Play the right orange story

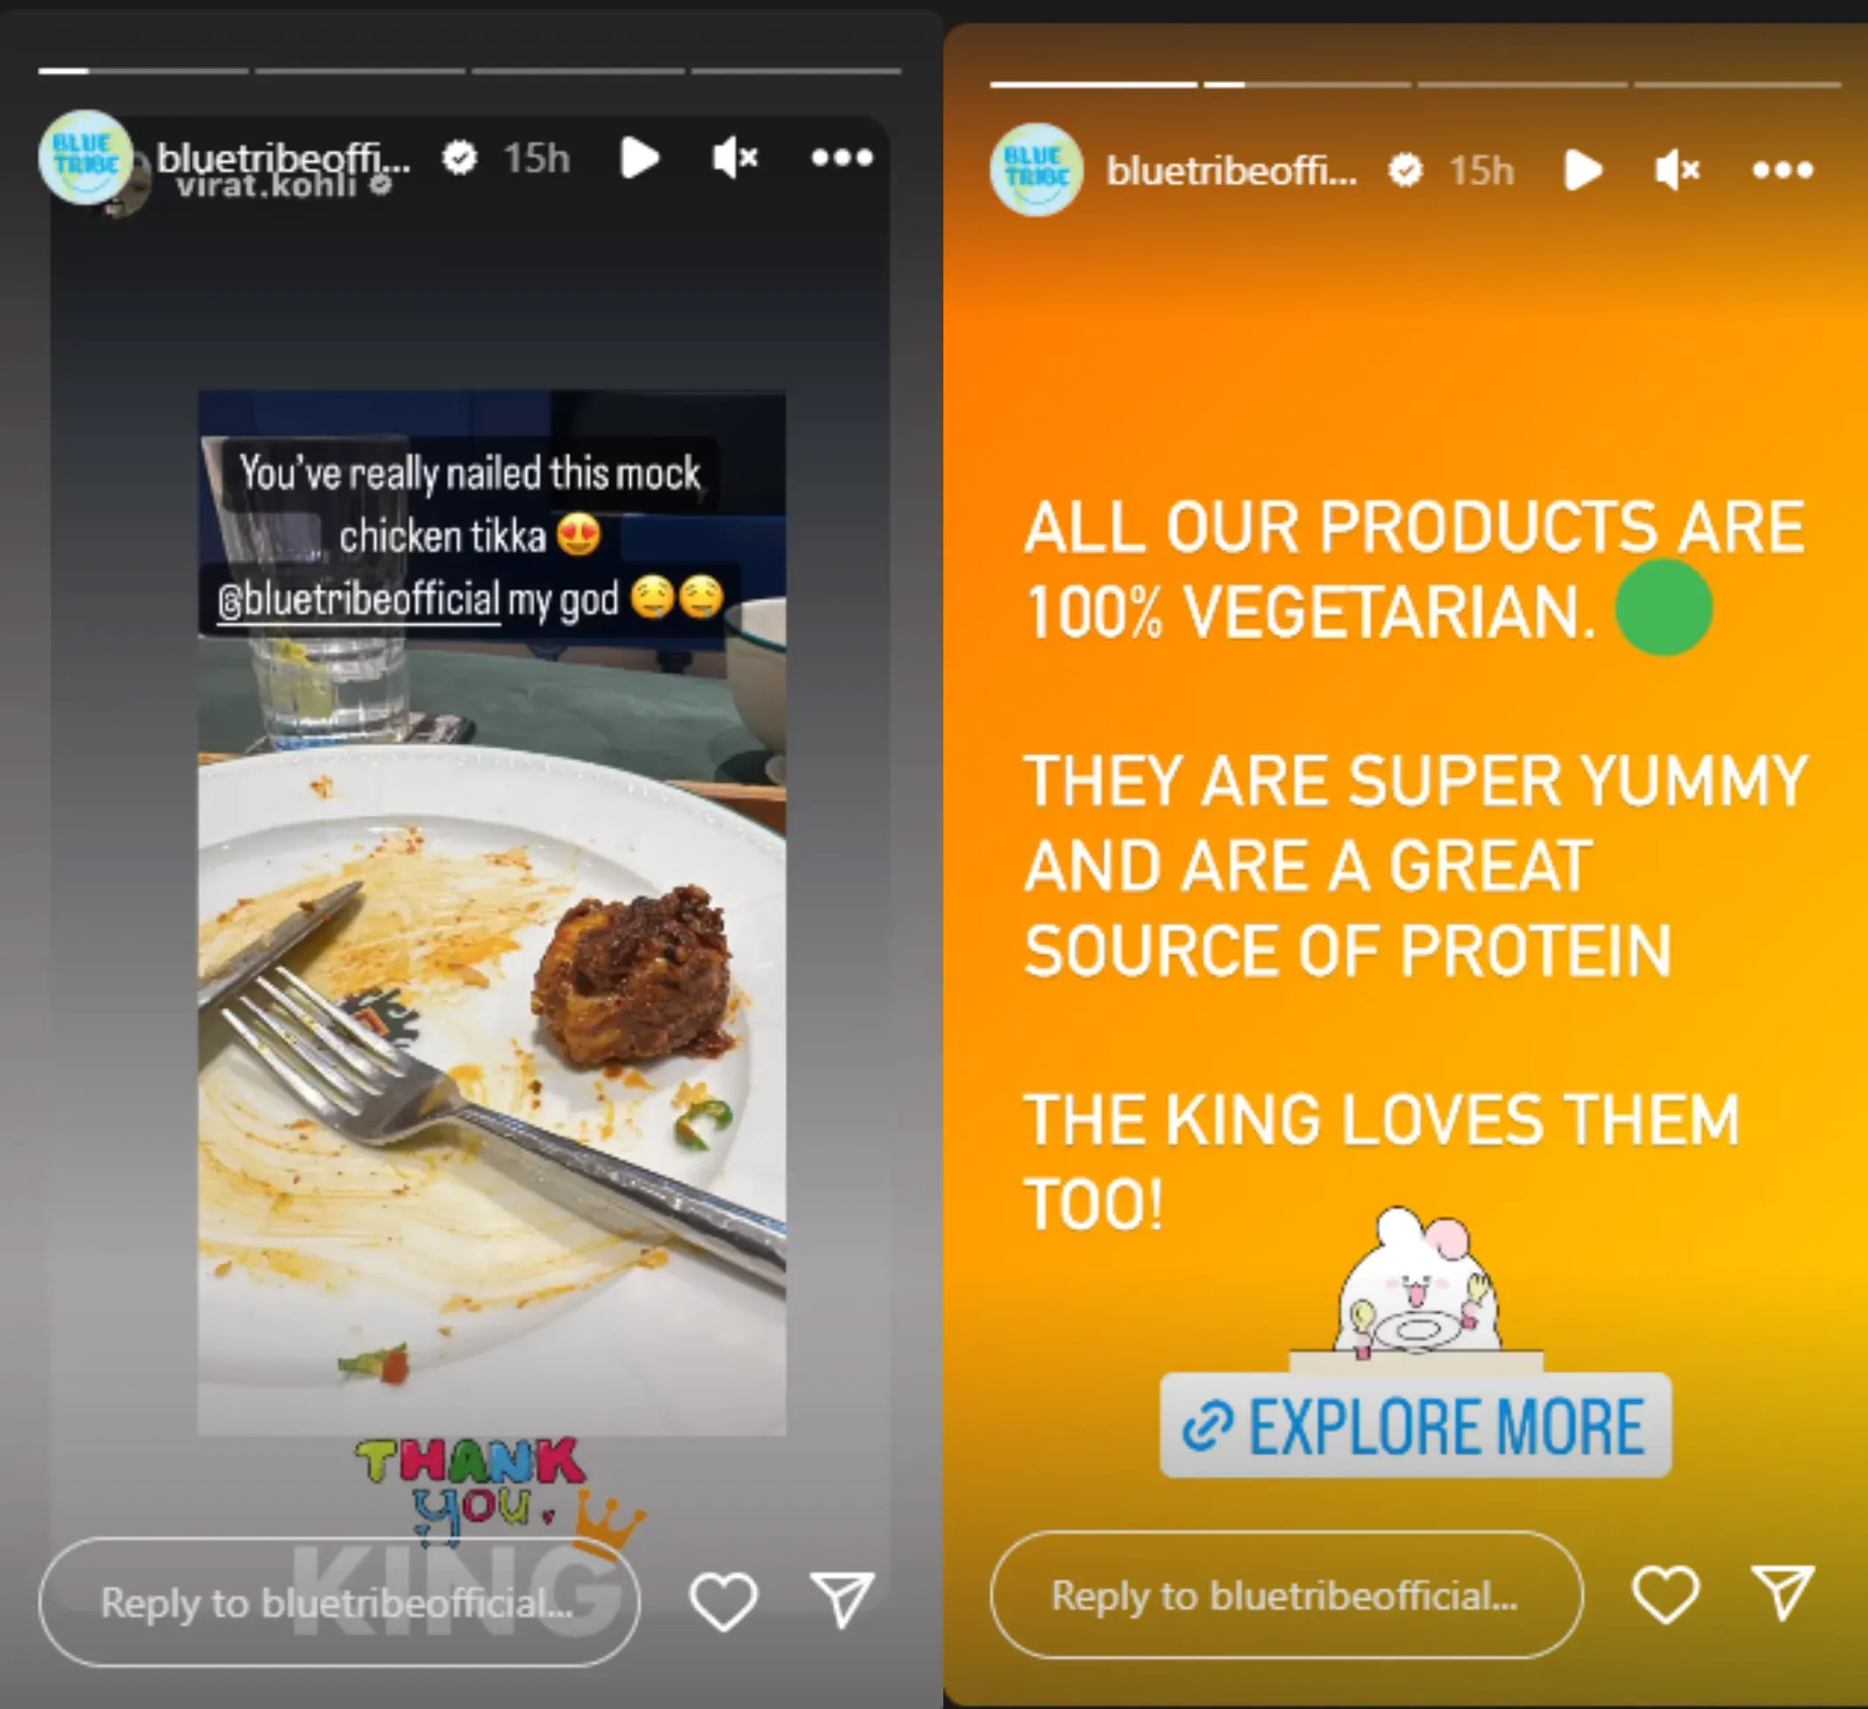point(1582,170)
